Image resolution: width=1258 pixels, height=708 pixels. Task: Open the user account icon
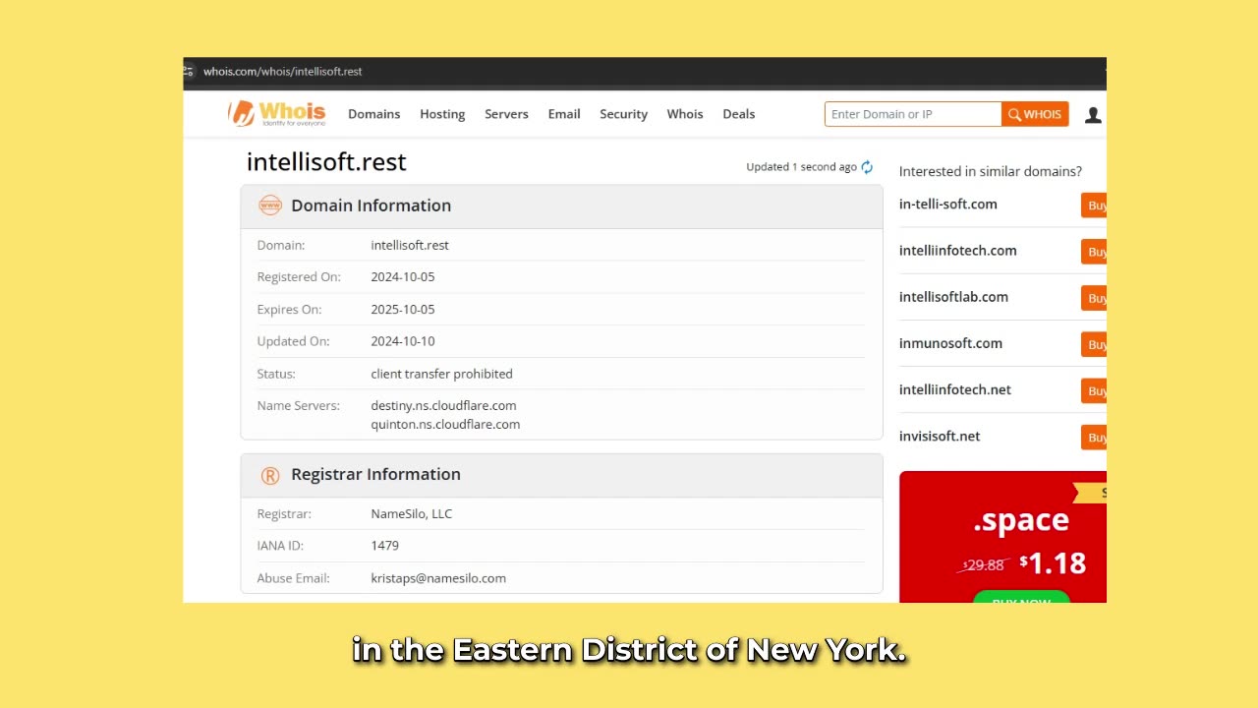coord(1093,115)
